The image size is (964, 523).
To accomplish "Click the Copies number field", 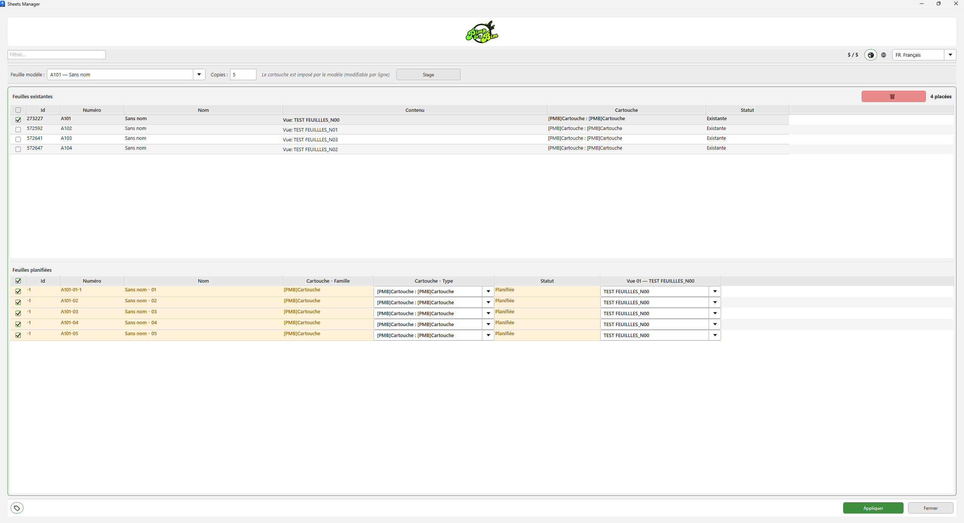I will pos(243,74).
